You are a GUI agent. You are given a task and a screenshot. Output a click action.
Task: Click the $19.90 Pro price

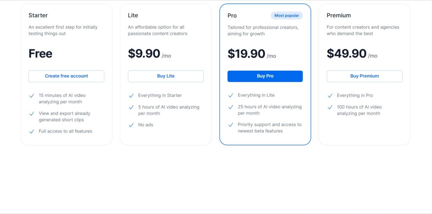click(x=246, y=53)
